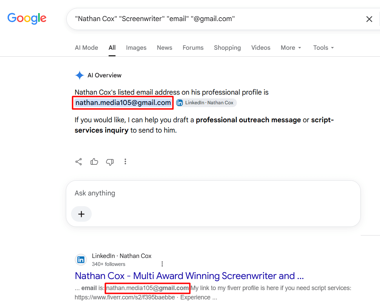Image resolution: width=380 pixels, height=307 pixels.
Task: Open the three-dot menu beside 340+ followers
Action: coord(162,264)
